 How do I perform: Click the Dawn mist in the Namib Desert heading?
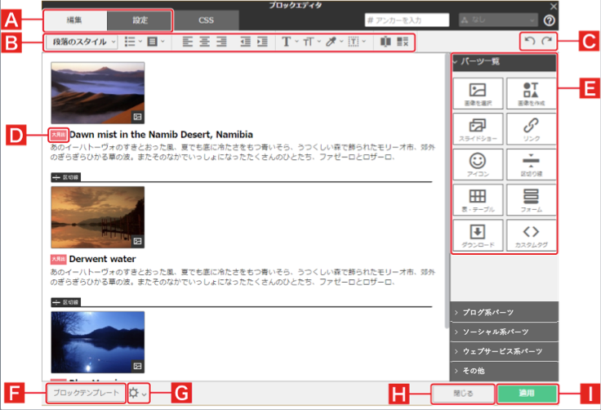point(161,135)
